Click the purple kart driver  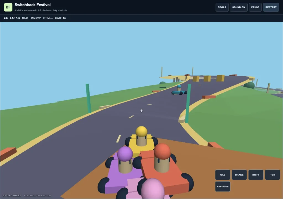coord(125,160)
